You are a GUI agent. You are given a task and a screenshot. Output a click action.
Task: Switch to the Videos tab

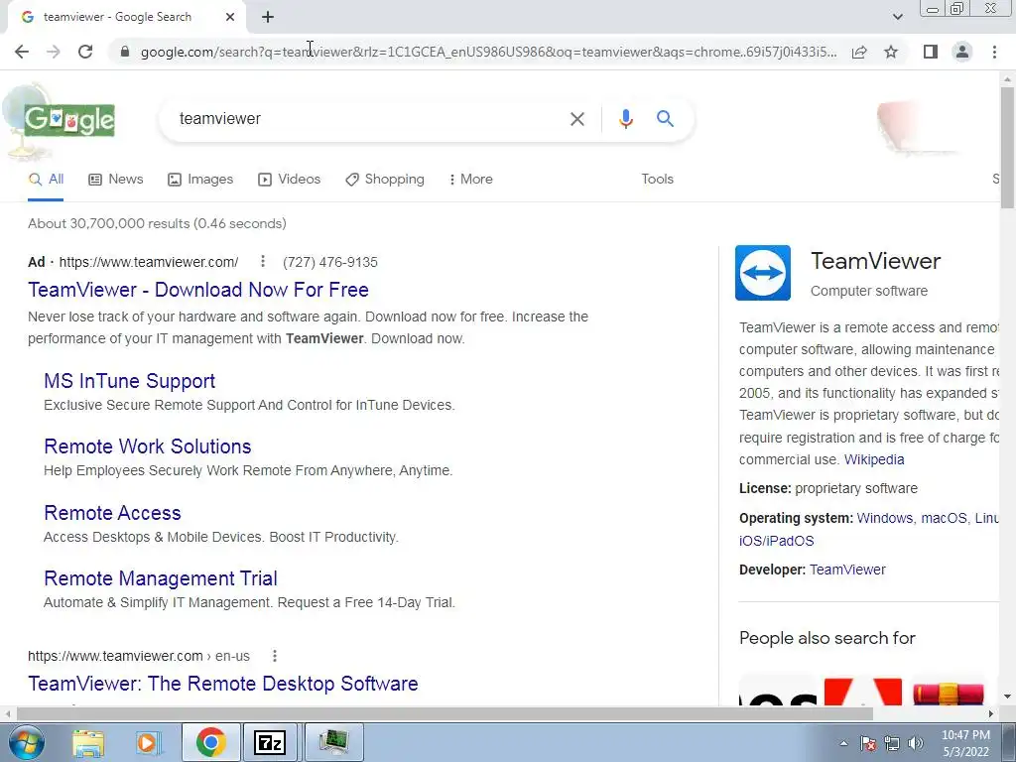click(x=289, y=180)
